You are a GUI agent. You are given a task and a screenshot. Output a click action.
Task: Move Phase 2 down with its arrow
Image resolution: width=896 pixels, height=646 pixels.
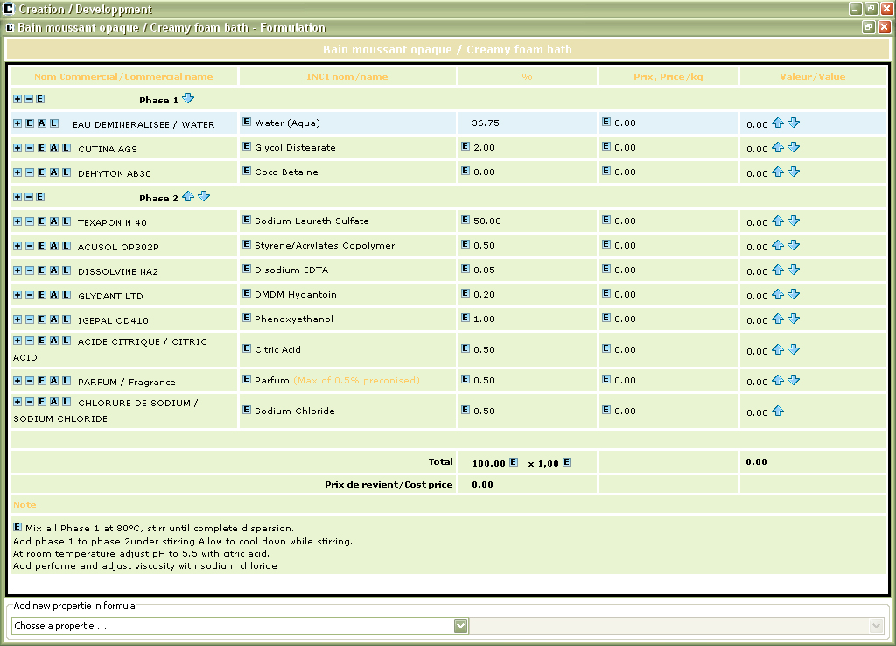pos(204,197)
